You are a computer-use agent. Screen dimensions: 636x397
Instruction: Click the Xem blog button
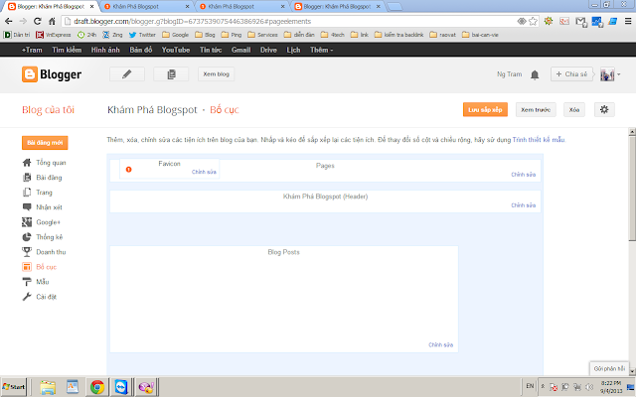pyautogui.click(x=216, y=74)
